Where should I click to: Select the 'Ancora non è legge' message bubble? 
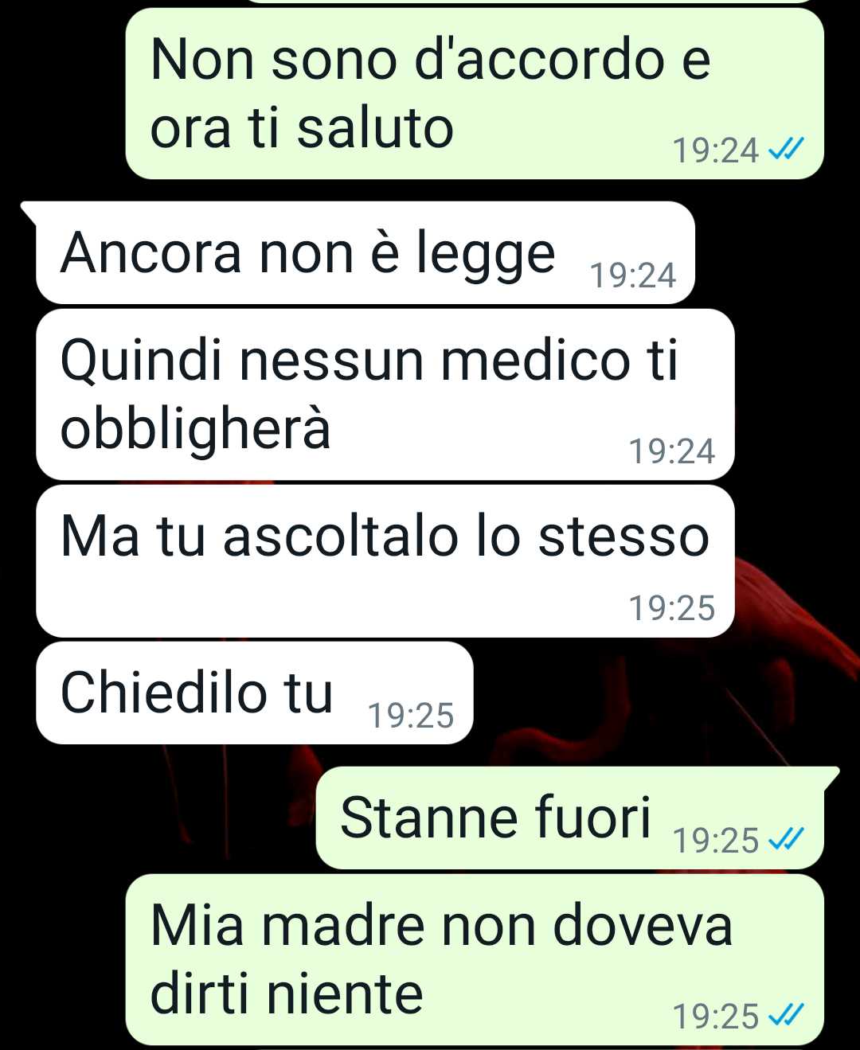365,252
